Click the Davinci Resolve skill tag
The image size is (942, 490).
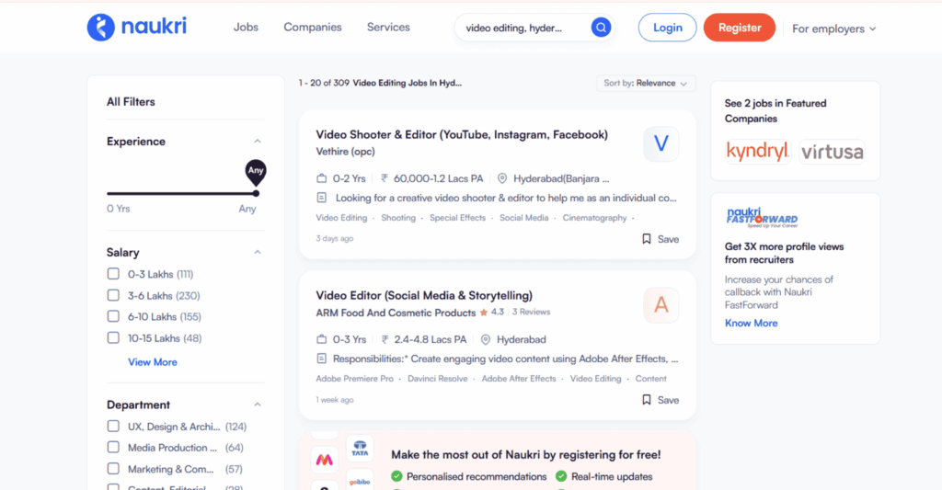pos(437,379)
